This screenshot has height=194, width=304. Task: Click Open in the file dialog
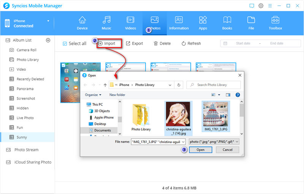201,150
